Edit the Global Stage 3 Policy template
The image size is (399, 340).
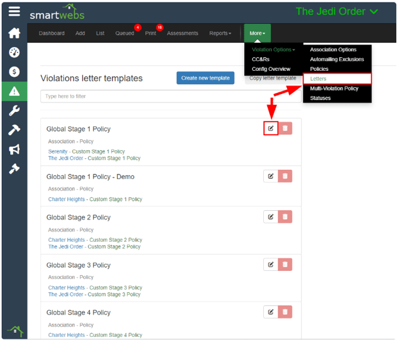coord(270,264)
